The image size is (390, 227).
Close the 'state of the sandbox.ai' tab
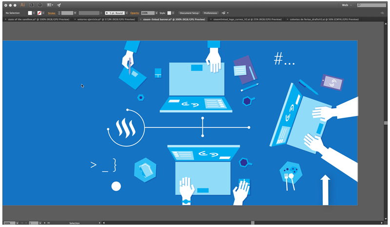click(x=6, y=19)
